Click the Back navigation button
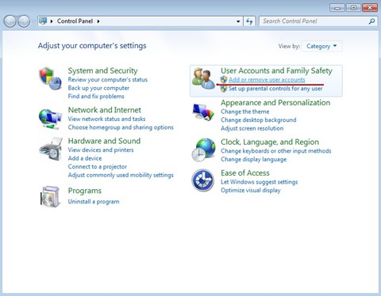This screenshot has width=381, height=296. coord(10,21)
